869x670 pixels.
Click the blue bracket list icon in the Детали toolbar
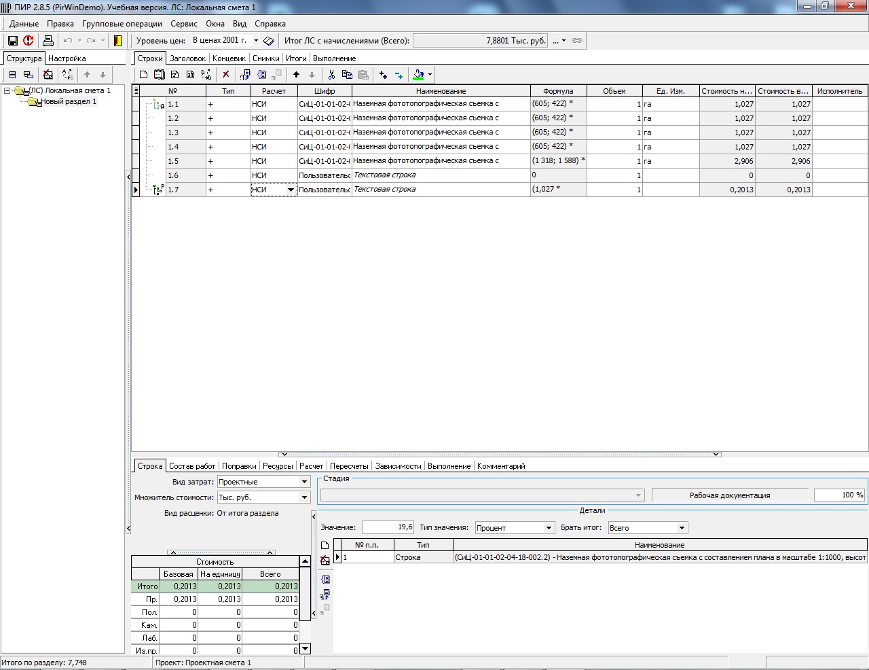click(x=326, y=580)
